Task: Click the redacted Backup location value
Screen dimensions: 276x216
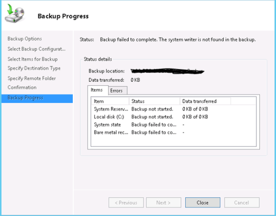Action: click(x=168, y=71)
